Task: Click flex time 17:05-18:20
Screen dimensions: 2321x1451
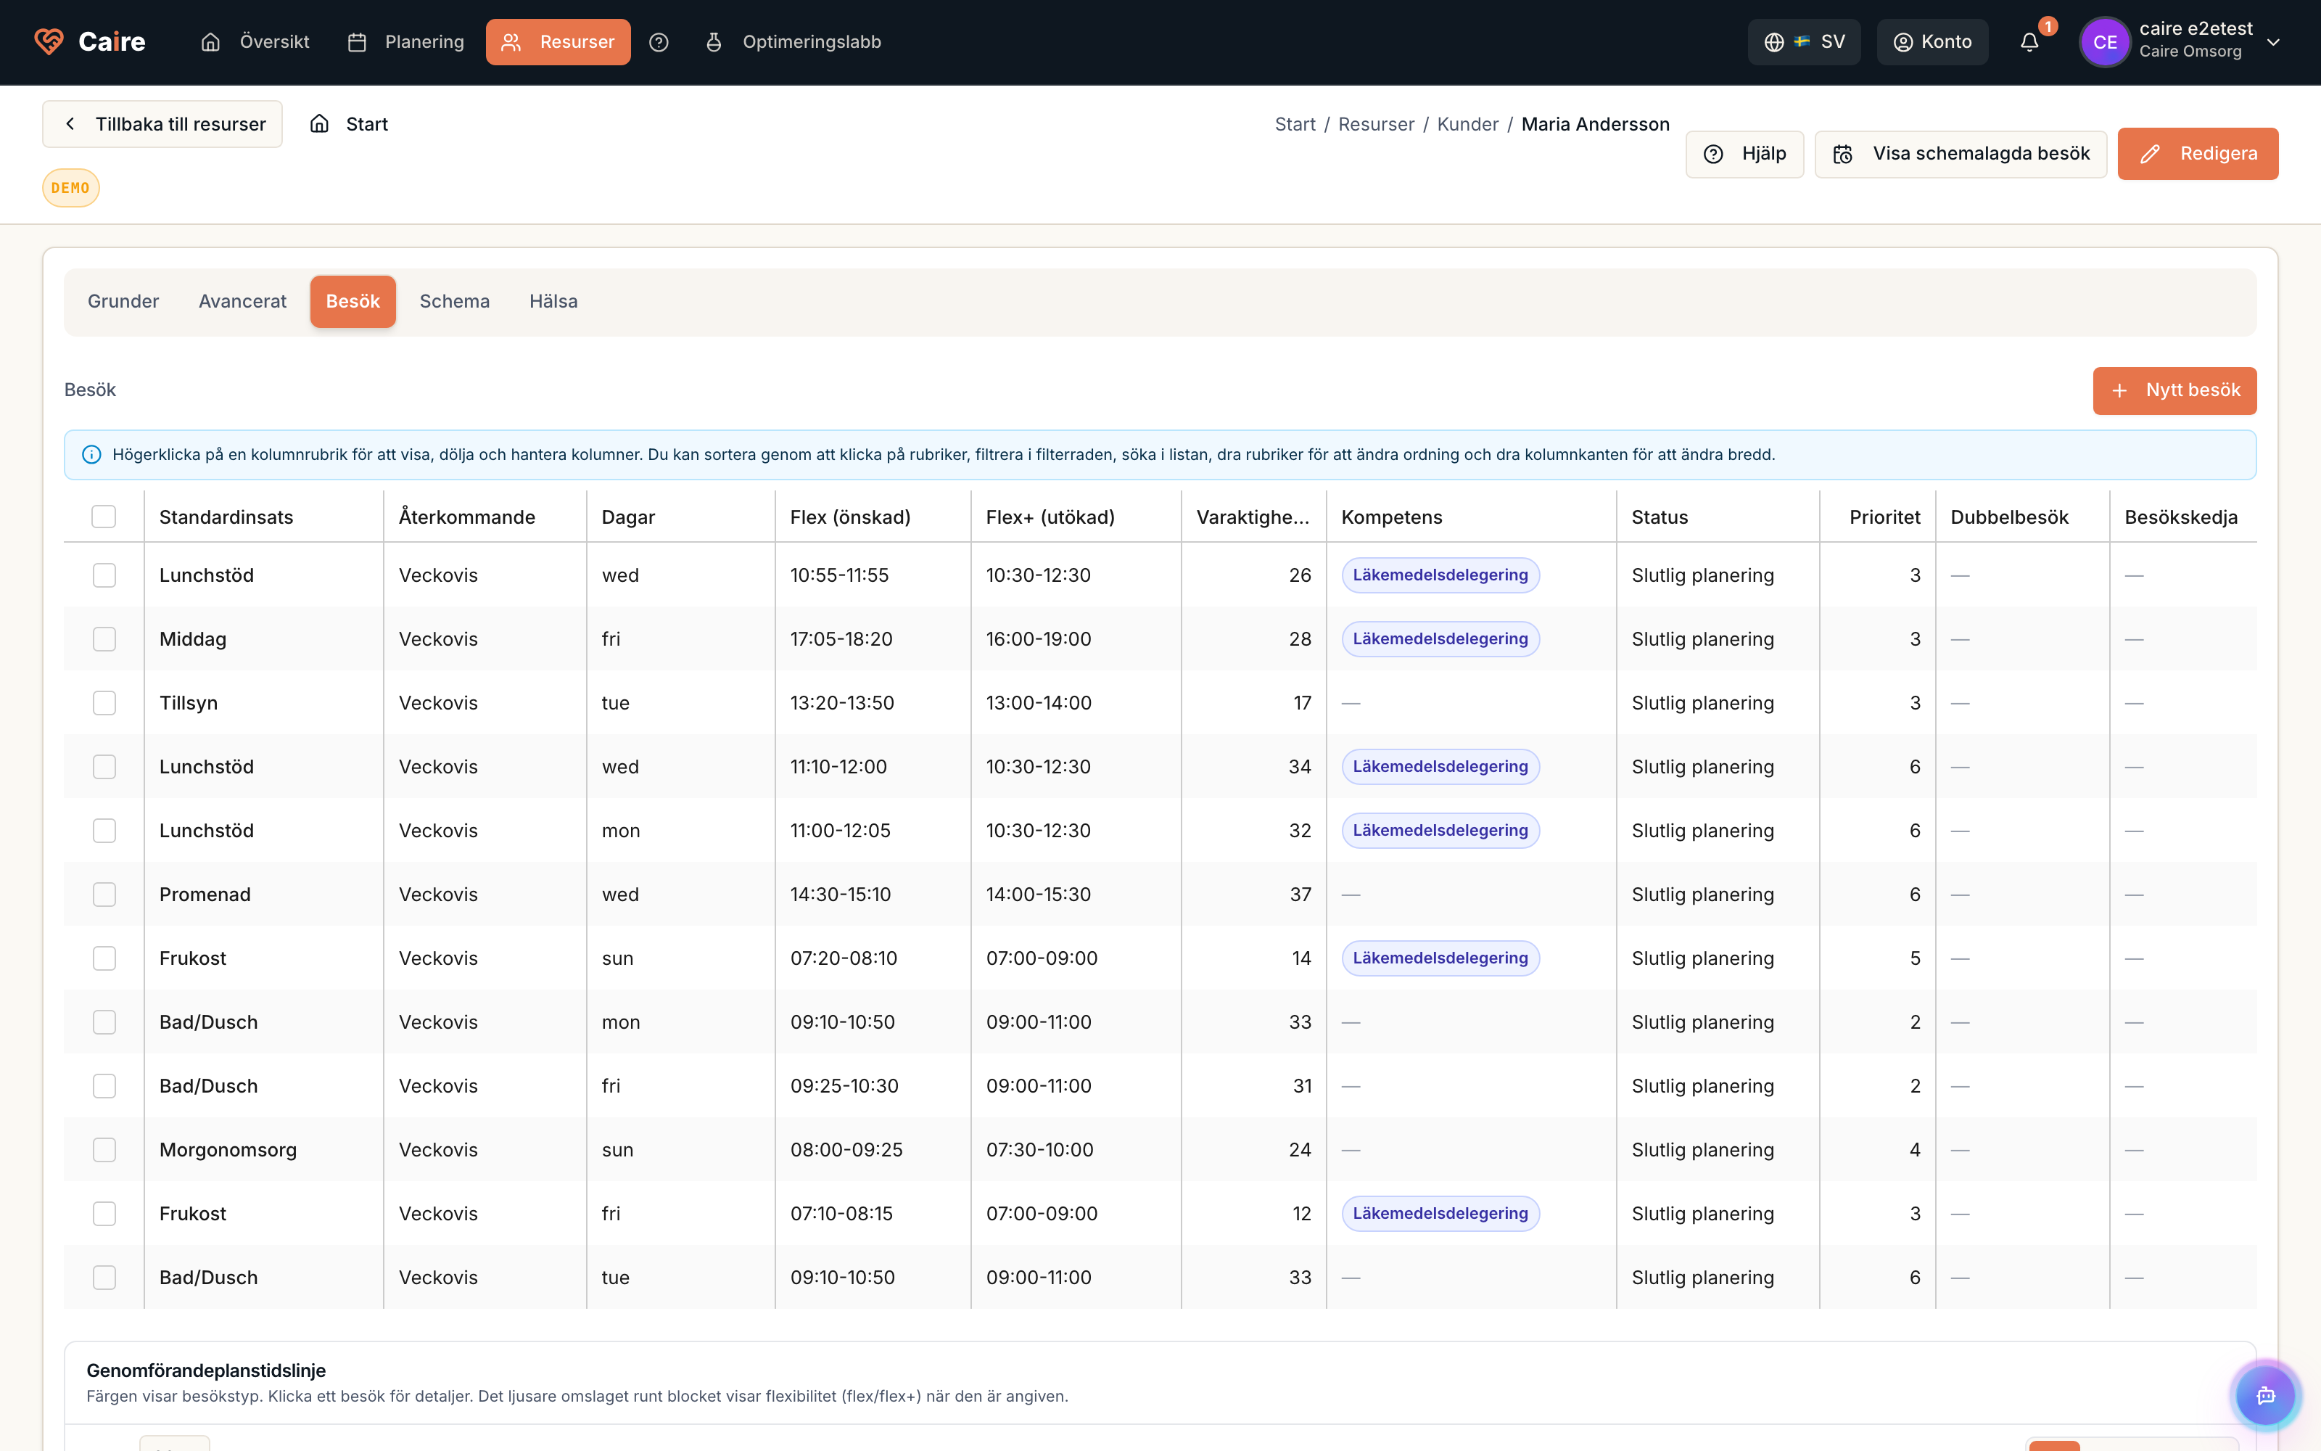Action: point(841,639)
